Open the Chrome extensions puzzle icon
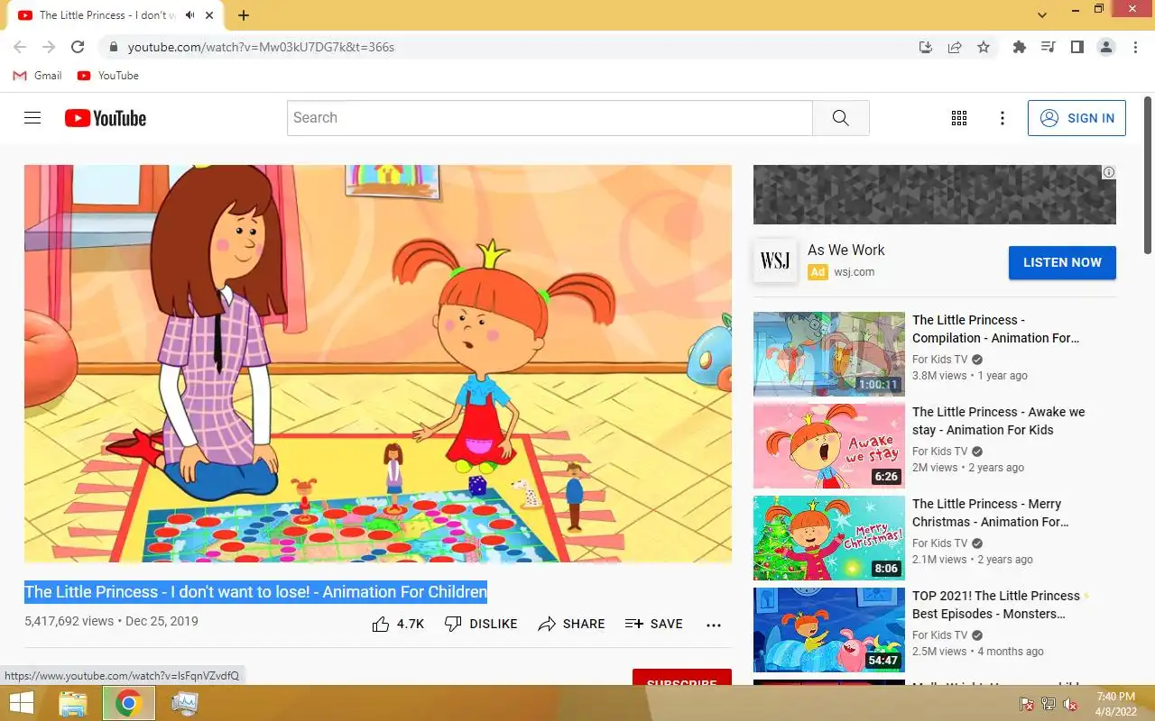 coord(1020,47)
